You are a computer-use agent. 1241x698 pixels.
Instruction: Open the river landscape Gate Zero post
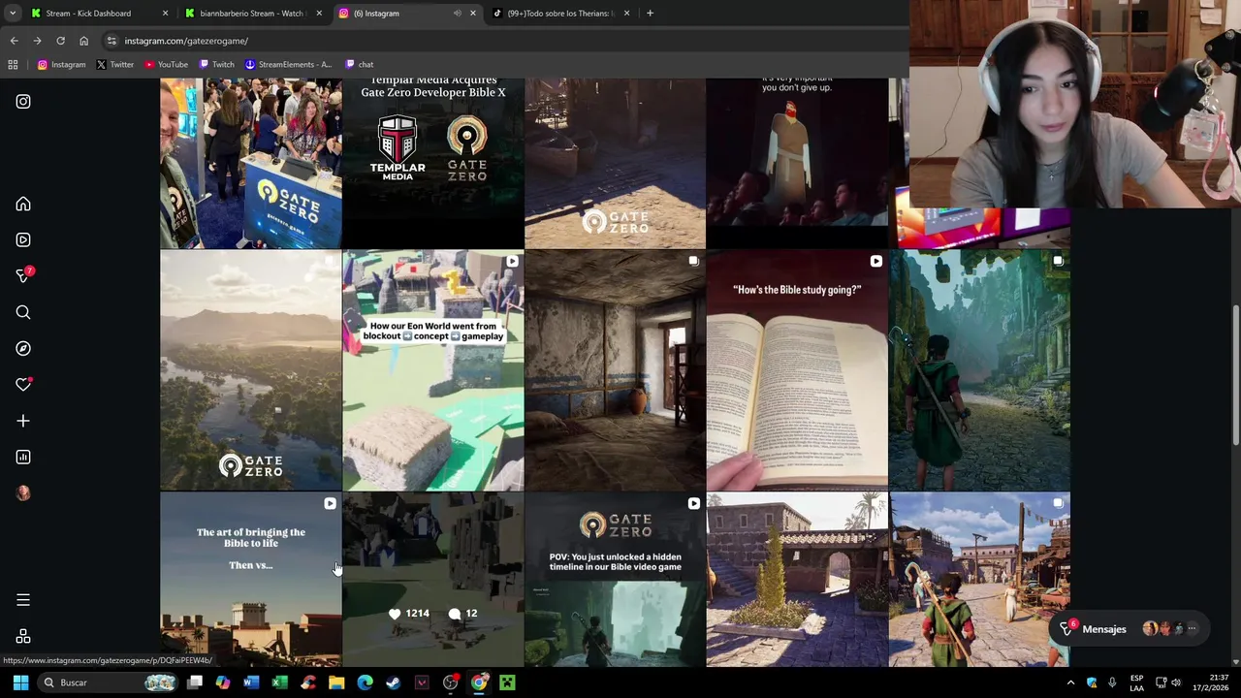coord(251,370)
